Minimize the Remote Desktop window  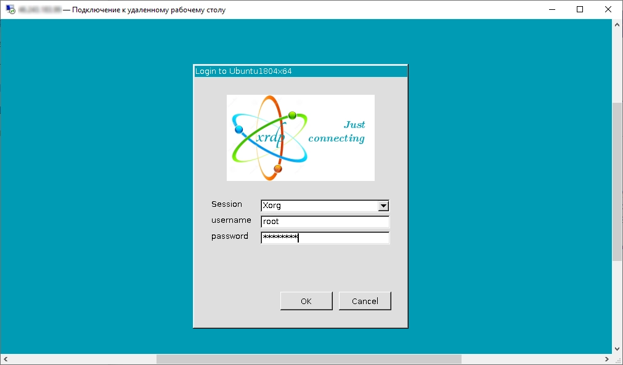click(x=552, y=9)
